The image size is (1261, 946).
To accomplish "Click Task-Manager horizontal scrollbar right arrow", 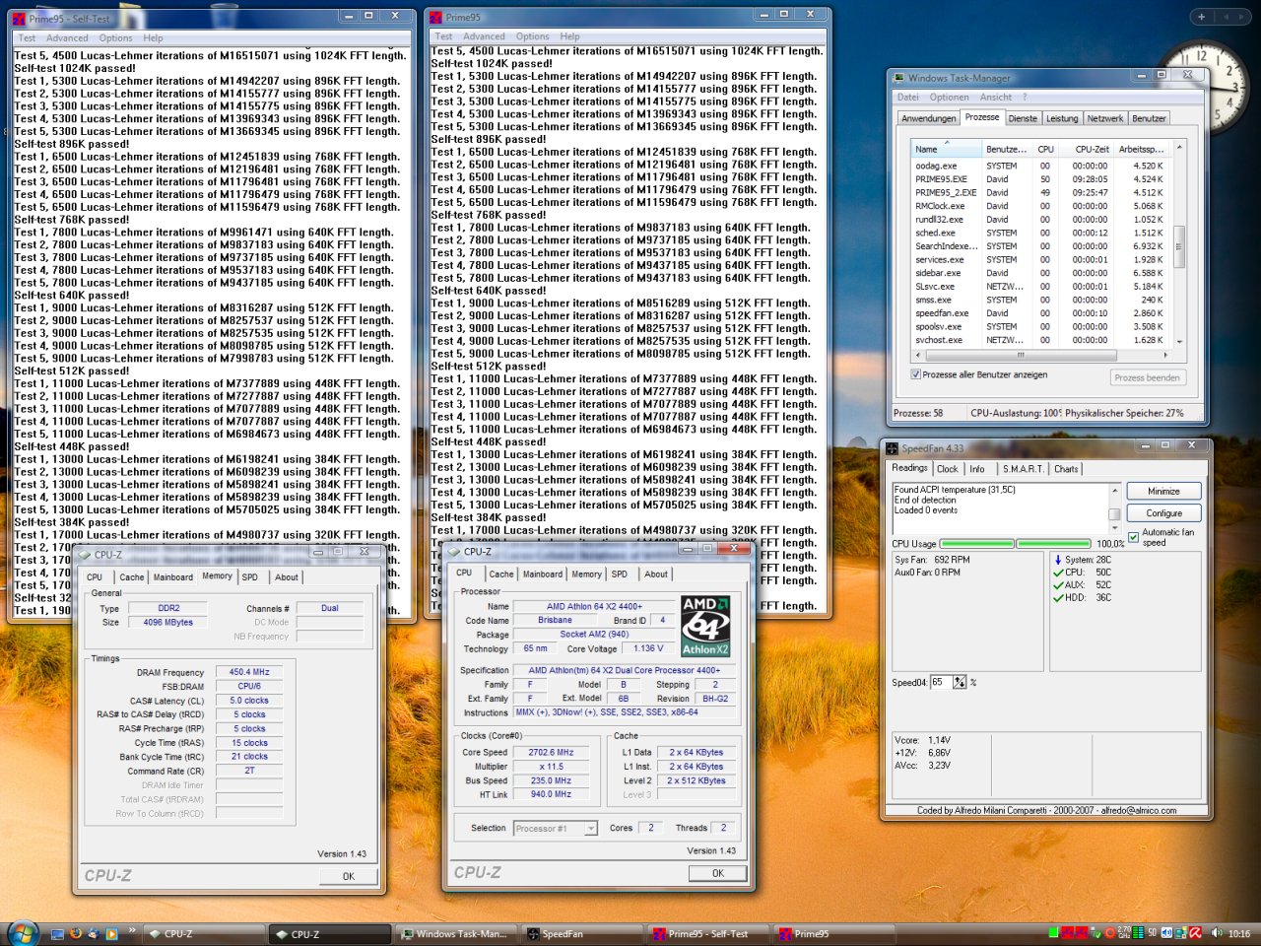I will [x=1165, y=355].
